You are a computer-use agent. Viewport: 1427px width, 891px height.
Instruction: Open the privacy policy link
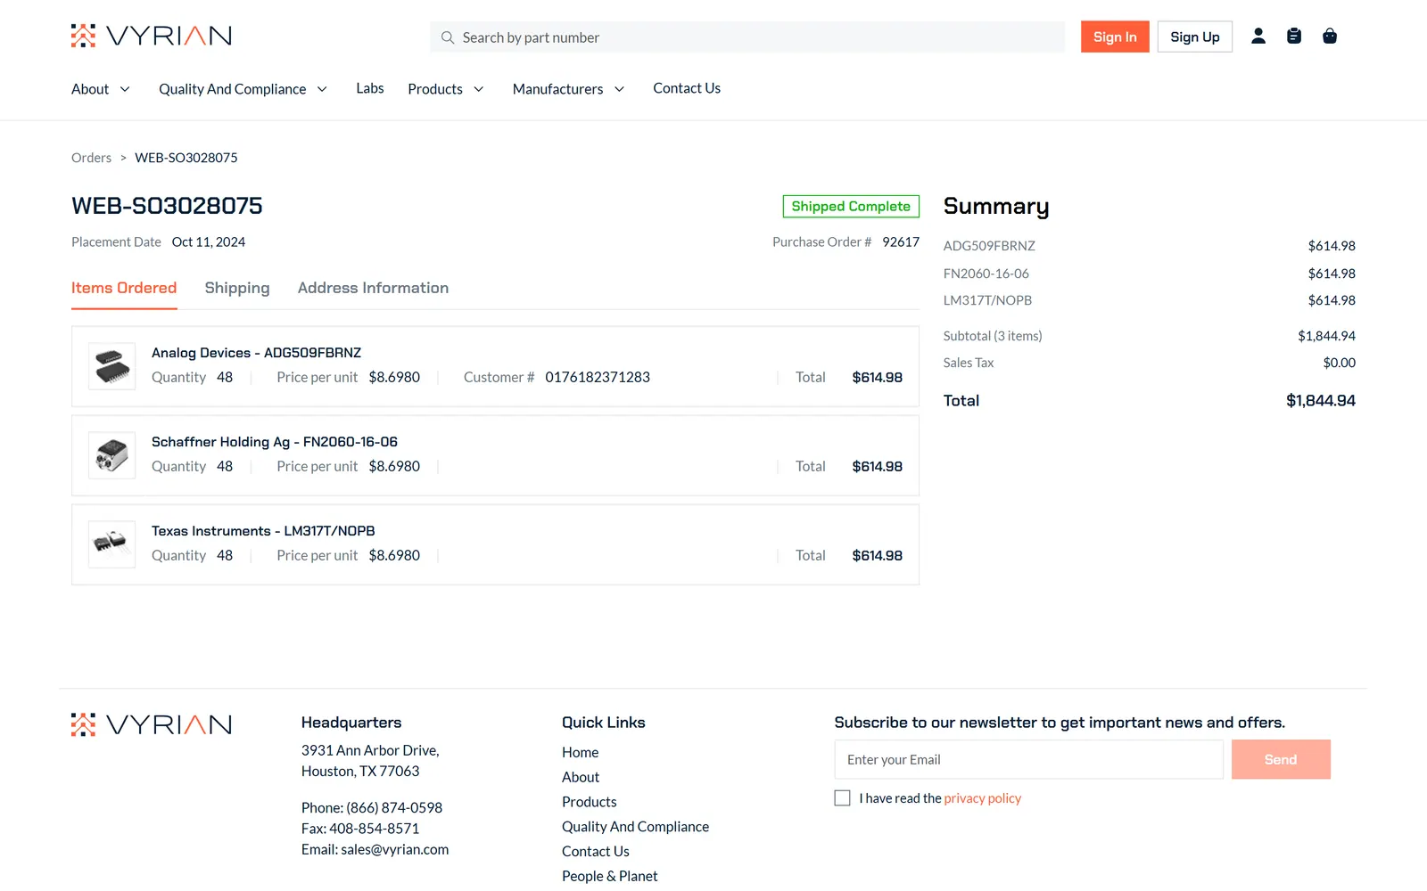[x=983, y=798]
